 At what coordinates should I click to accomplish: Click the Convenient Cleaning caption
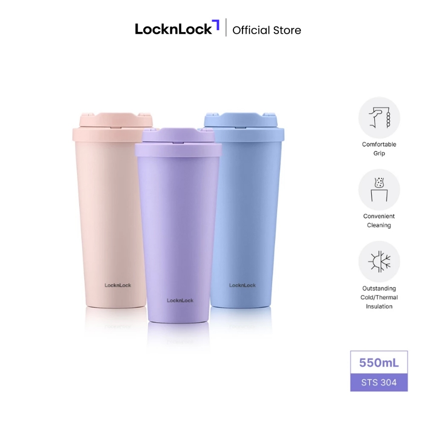coord(379,221)
